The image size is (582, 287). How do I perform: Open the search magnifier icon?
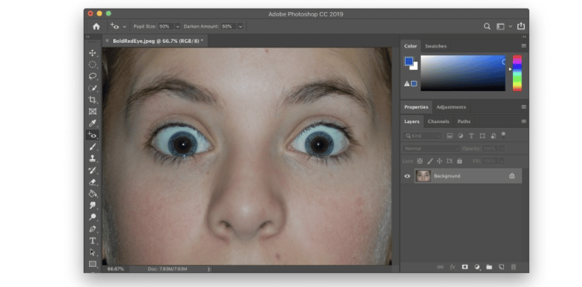[487, 26]
